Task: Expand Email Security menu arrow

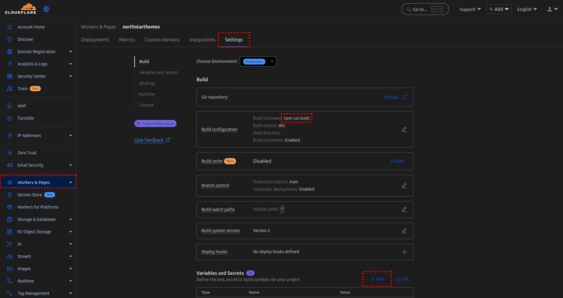Action: point(71,165)
